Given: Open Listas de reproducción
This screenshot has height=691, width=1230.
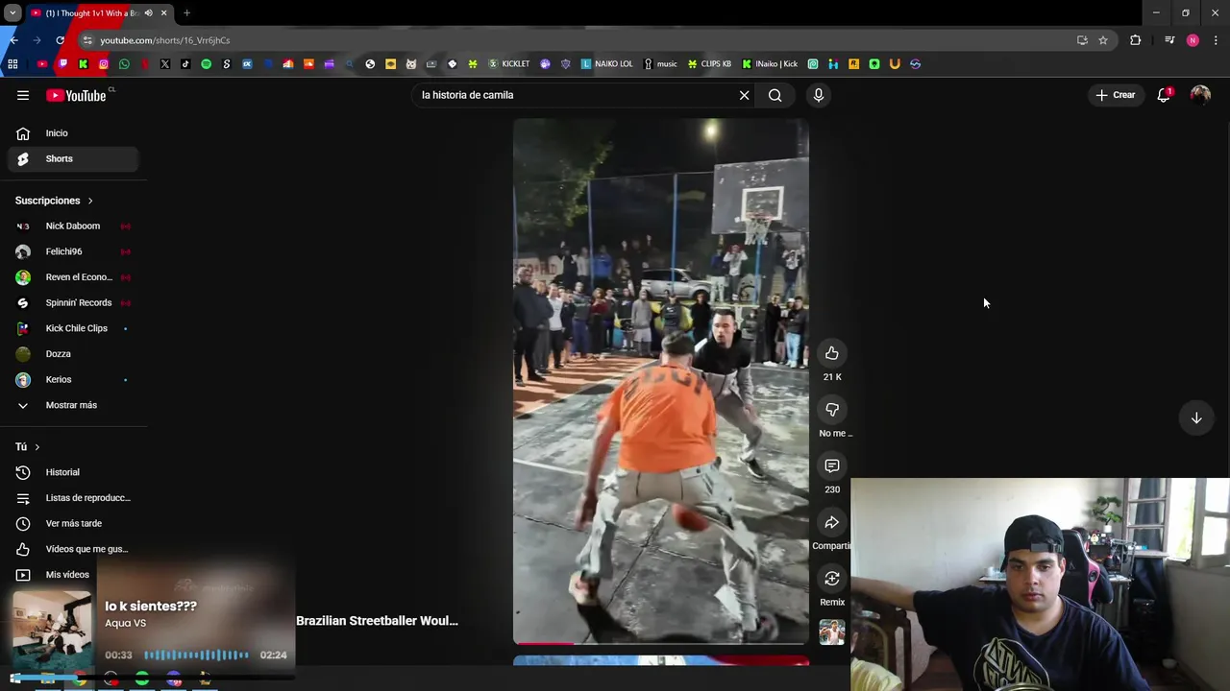Looking at the screenshot, I should 73,498.
